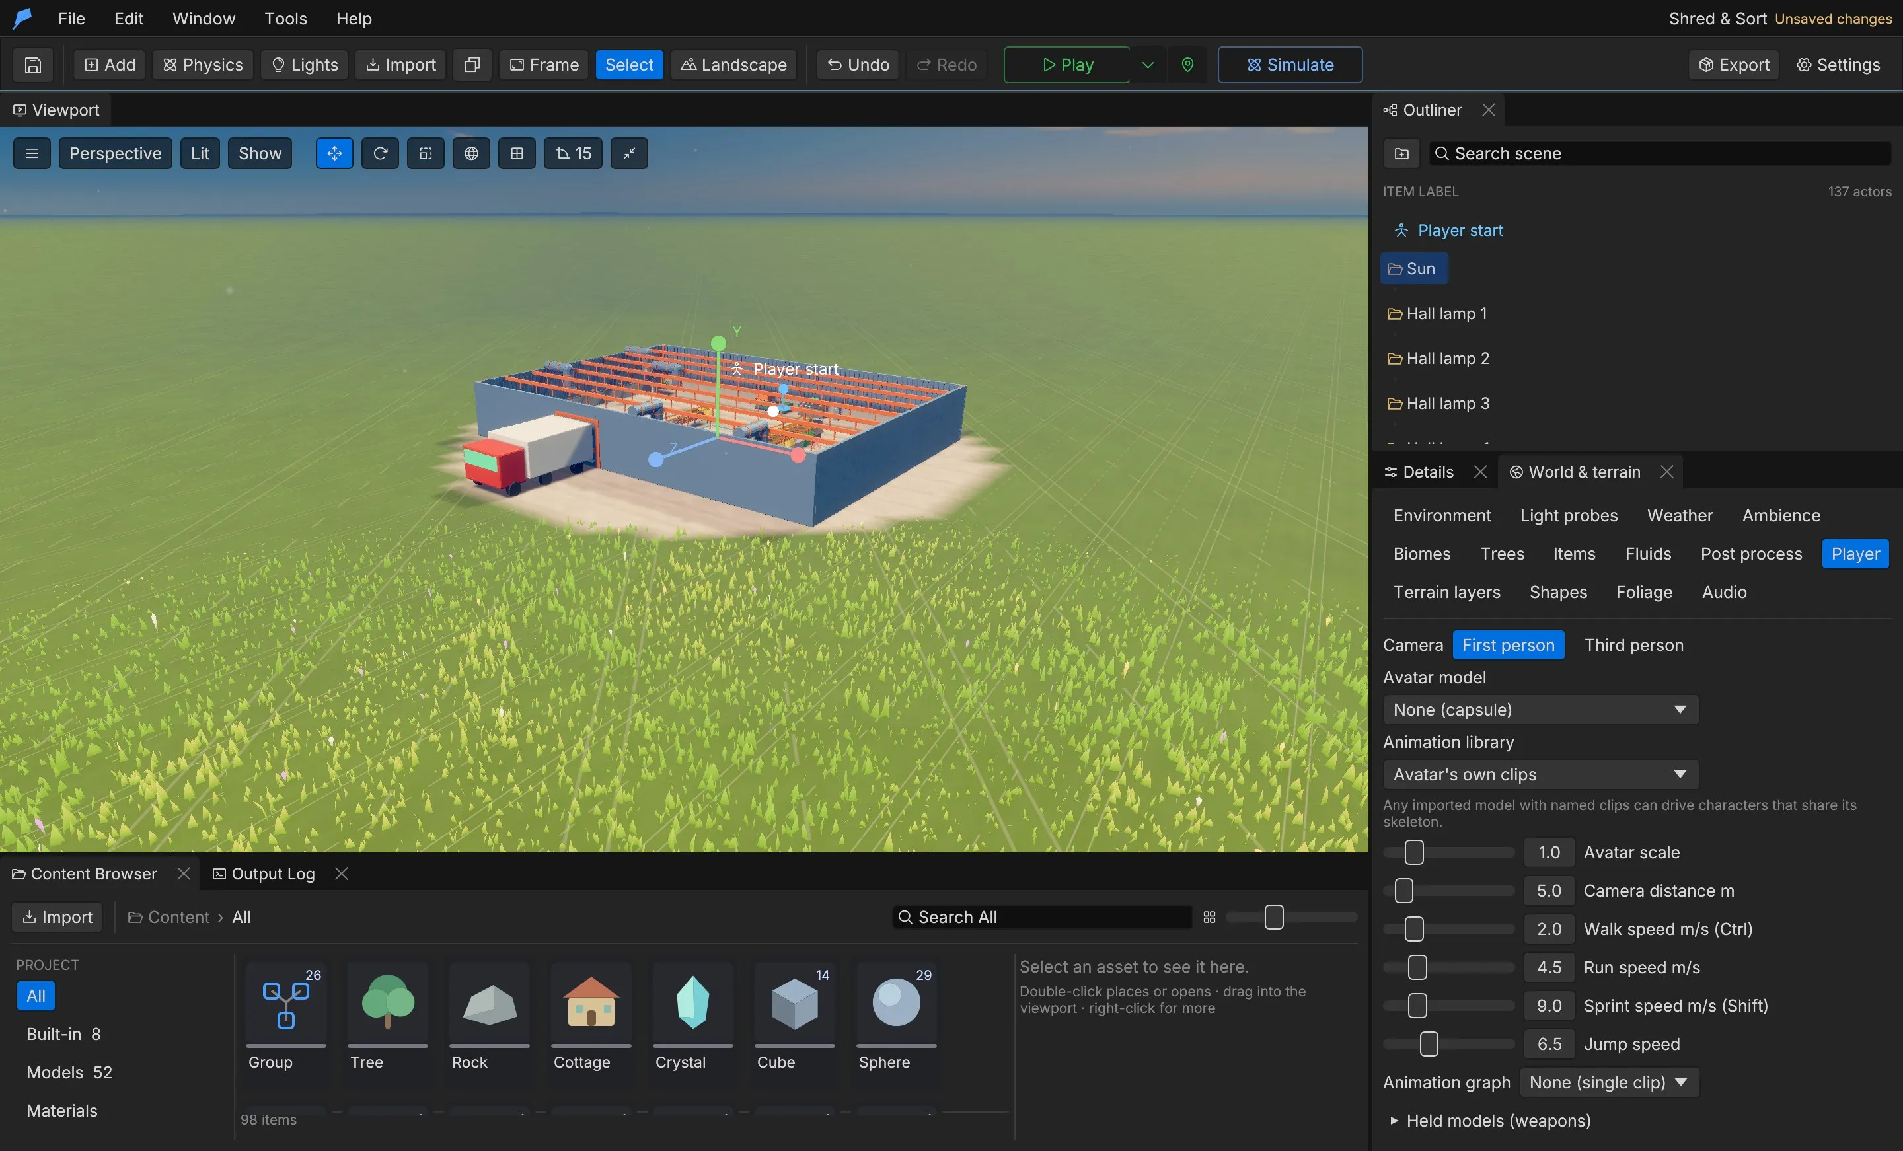Click the angle snap 15 button

click(x=573, y=154)
